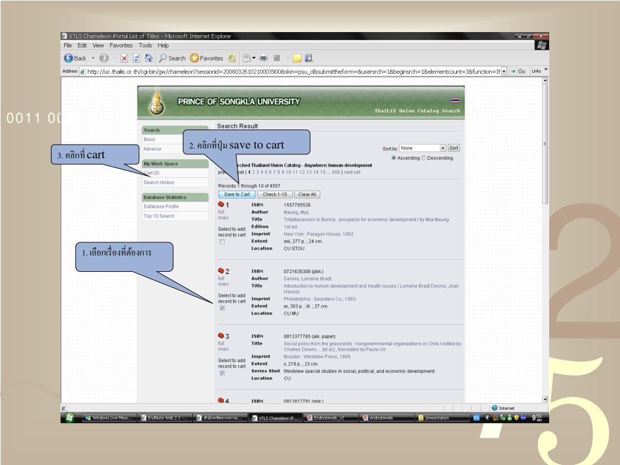Image resolution: width=620 pixels, height=465 pixels.
Task: Open the Favorites star toolbar button
Action: pyautogui.click(x=206, y=58)
